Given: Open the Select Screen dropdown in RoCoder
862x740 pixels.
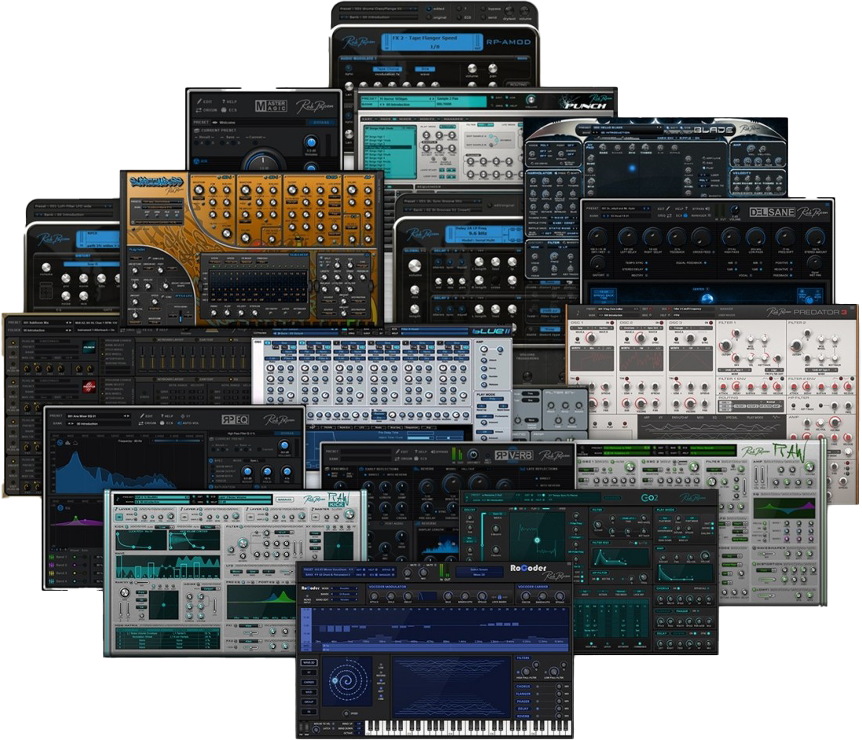Looking at the screenshot, I should (x=479, y=572).
